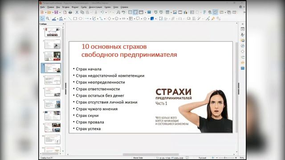This screenshot has width=285, height=160.
Task: Toggle the Snap to Grid icon
Action: coord(135,12)
